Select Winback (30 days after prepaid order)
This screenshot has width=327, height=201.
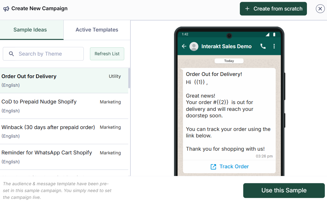64,132
